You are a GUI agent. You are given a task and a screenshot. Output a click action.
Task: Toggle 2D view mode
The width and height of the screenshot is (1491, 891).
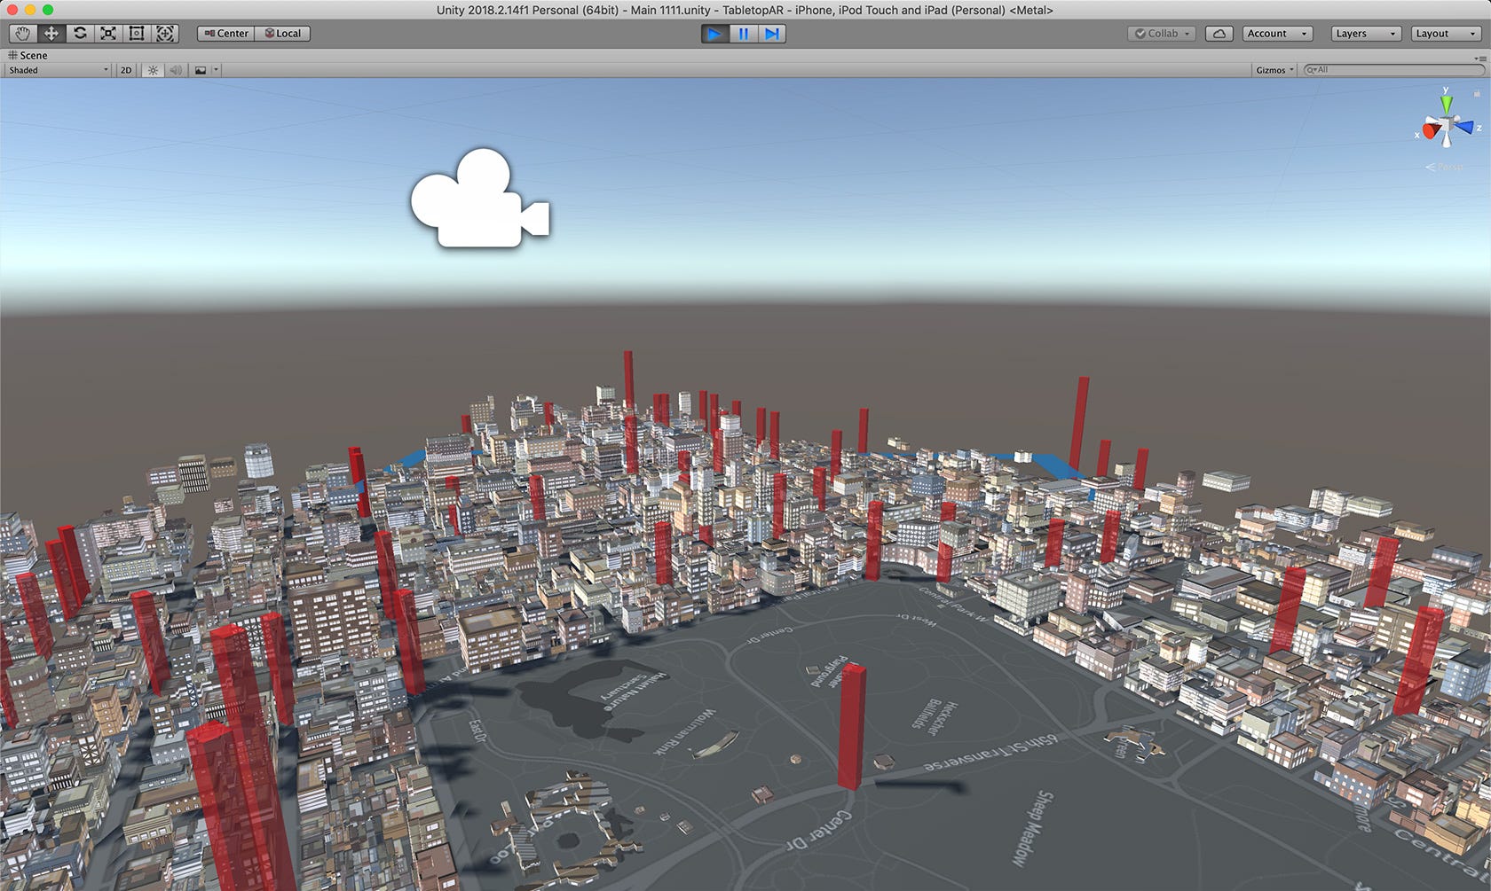[x=126, y=70]
